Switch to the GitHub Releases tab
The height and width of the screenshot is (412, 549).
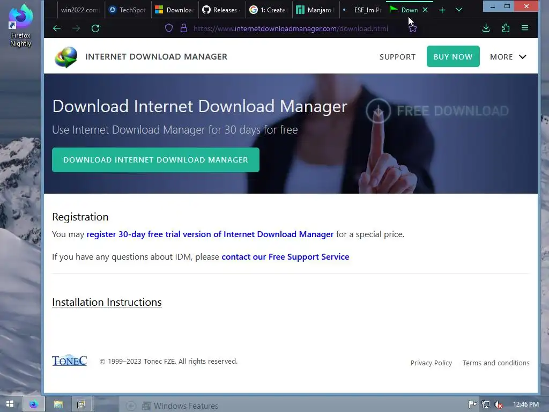click(x=221, y=10)
